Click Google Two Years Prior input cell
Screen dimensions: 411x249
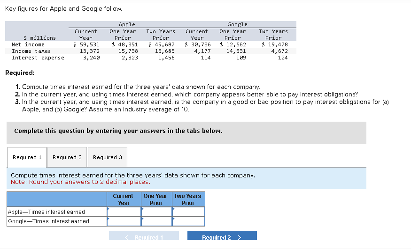click(x=188, y=221)
